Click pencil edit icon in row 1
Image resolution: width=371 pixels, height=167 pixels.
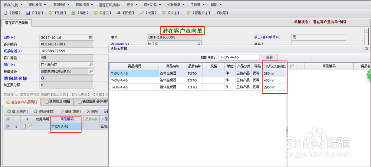[30, 127]
